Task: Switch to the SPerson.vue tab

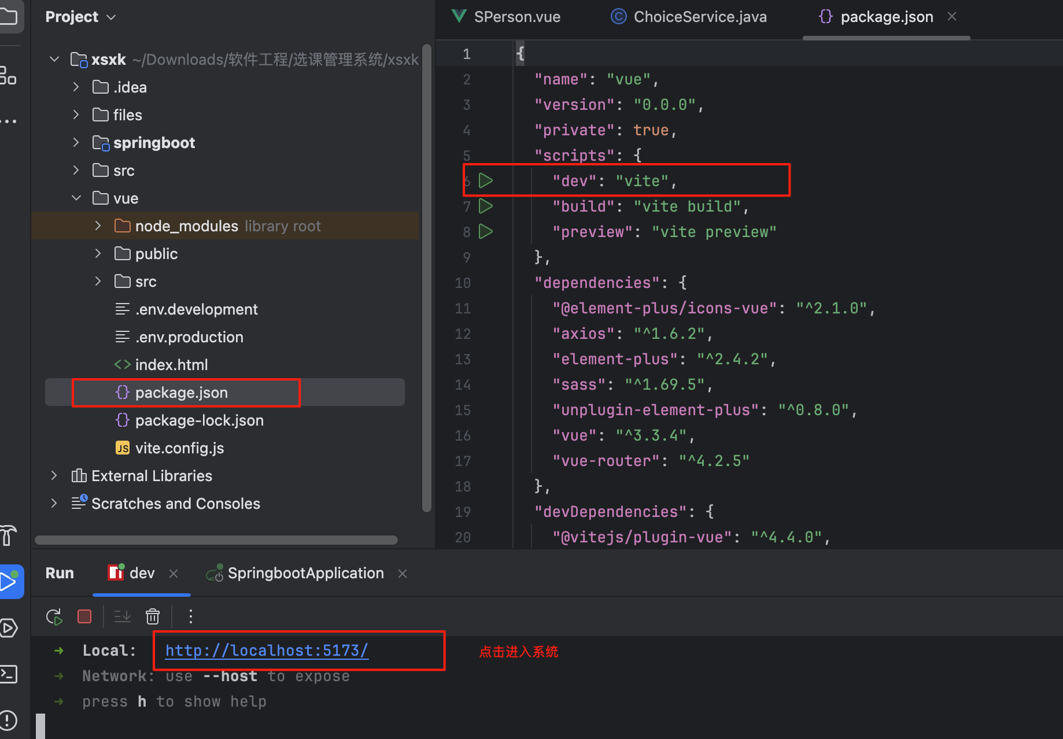Action: pyautogui.click(x=516, y=17)
